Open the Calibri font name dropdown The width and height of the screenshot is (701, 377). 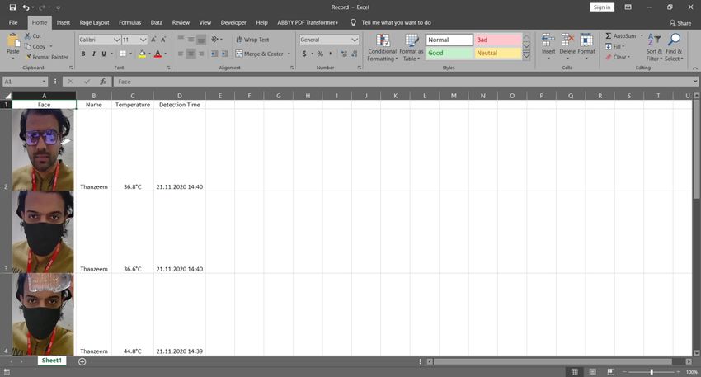pyautogui.click(x=116, y=40)
